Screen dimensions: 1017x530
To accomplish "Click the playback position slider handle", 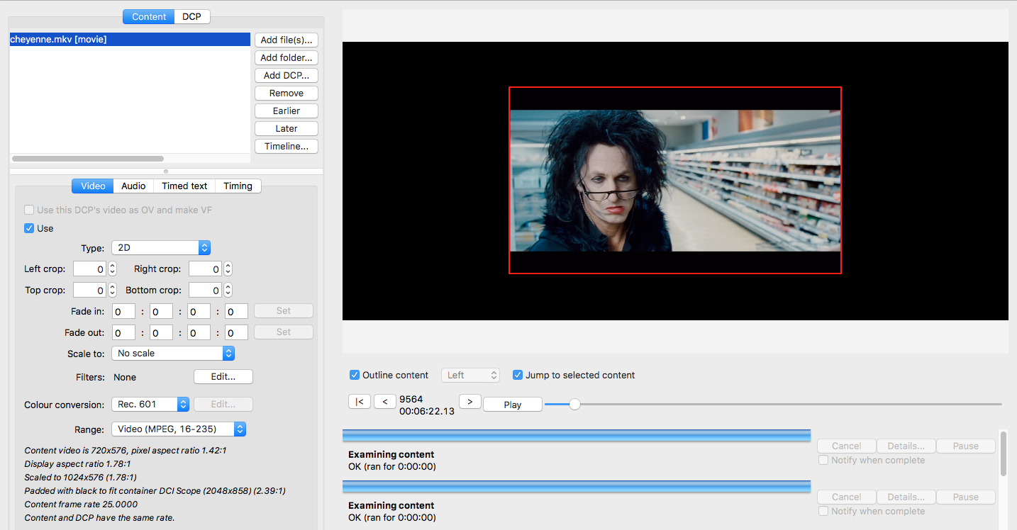I will [x=574, y=404].
